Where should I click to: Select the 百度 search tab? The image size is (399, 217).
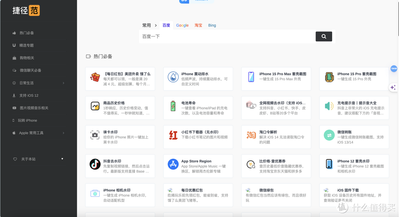(x=166, y=25)
